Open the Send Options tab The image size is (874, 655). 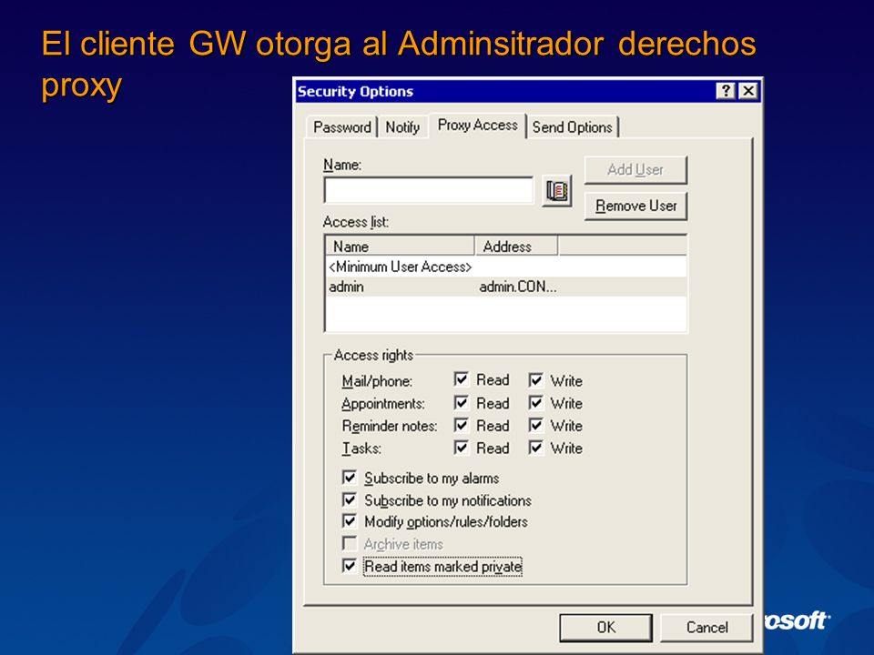573,127
